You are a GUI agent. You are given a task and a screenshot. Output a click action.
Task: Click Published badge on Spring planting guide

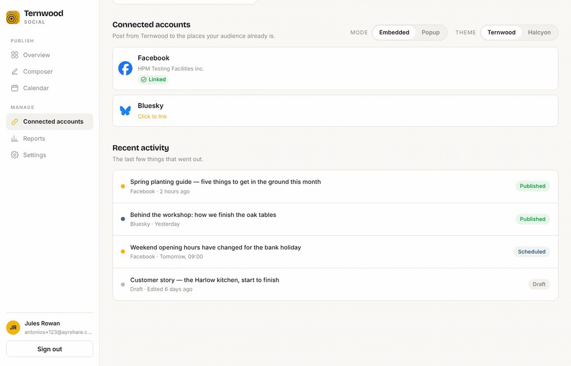tap(532, 186)
